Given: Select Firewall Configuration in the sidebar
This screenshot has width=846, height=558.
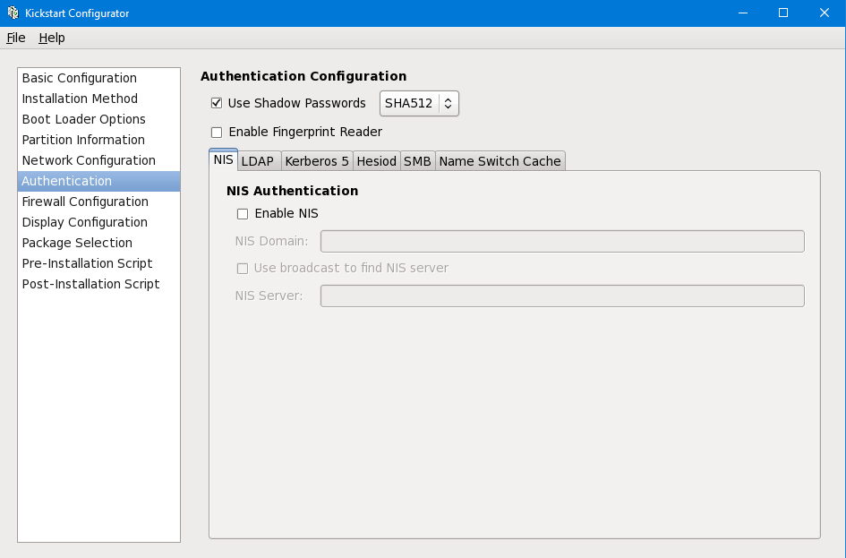Looking at the screenshot, I should (x=85, y=202).
